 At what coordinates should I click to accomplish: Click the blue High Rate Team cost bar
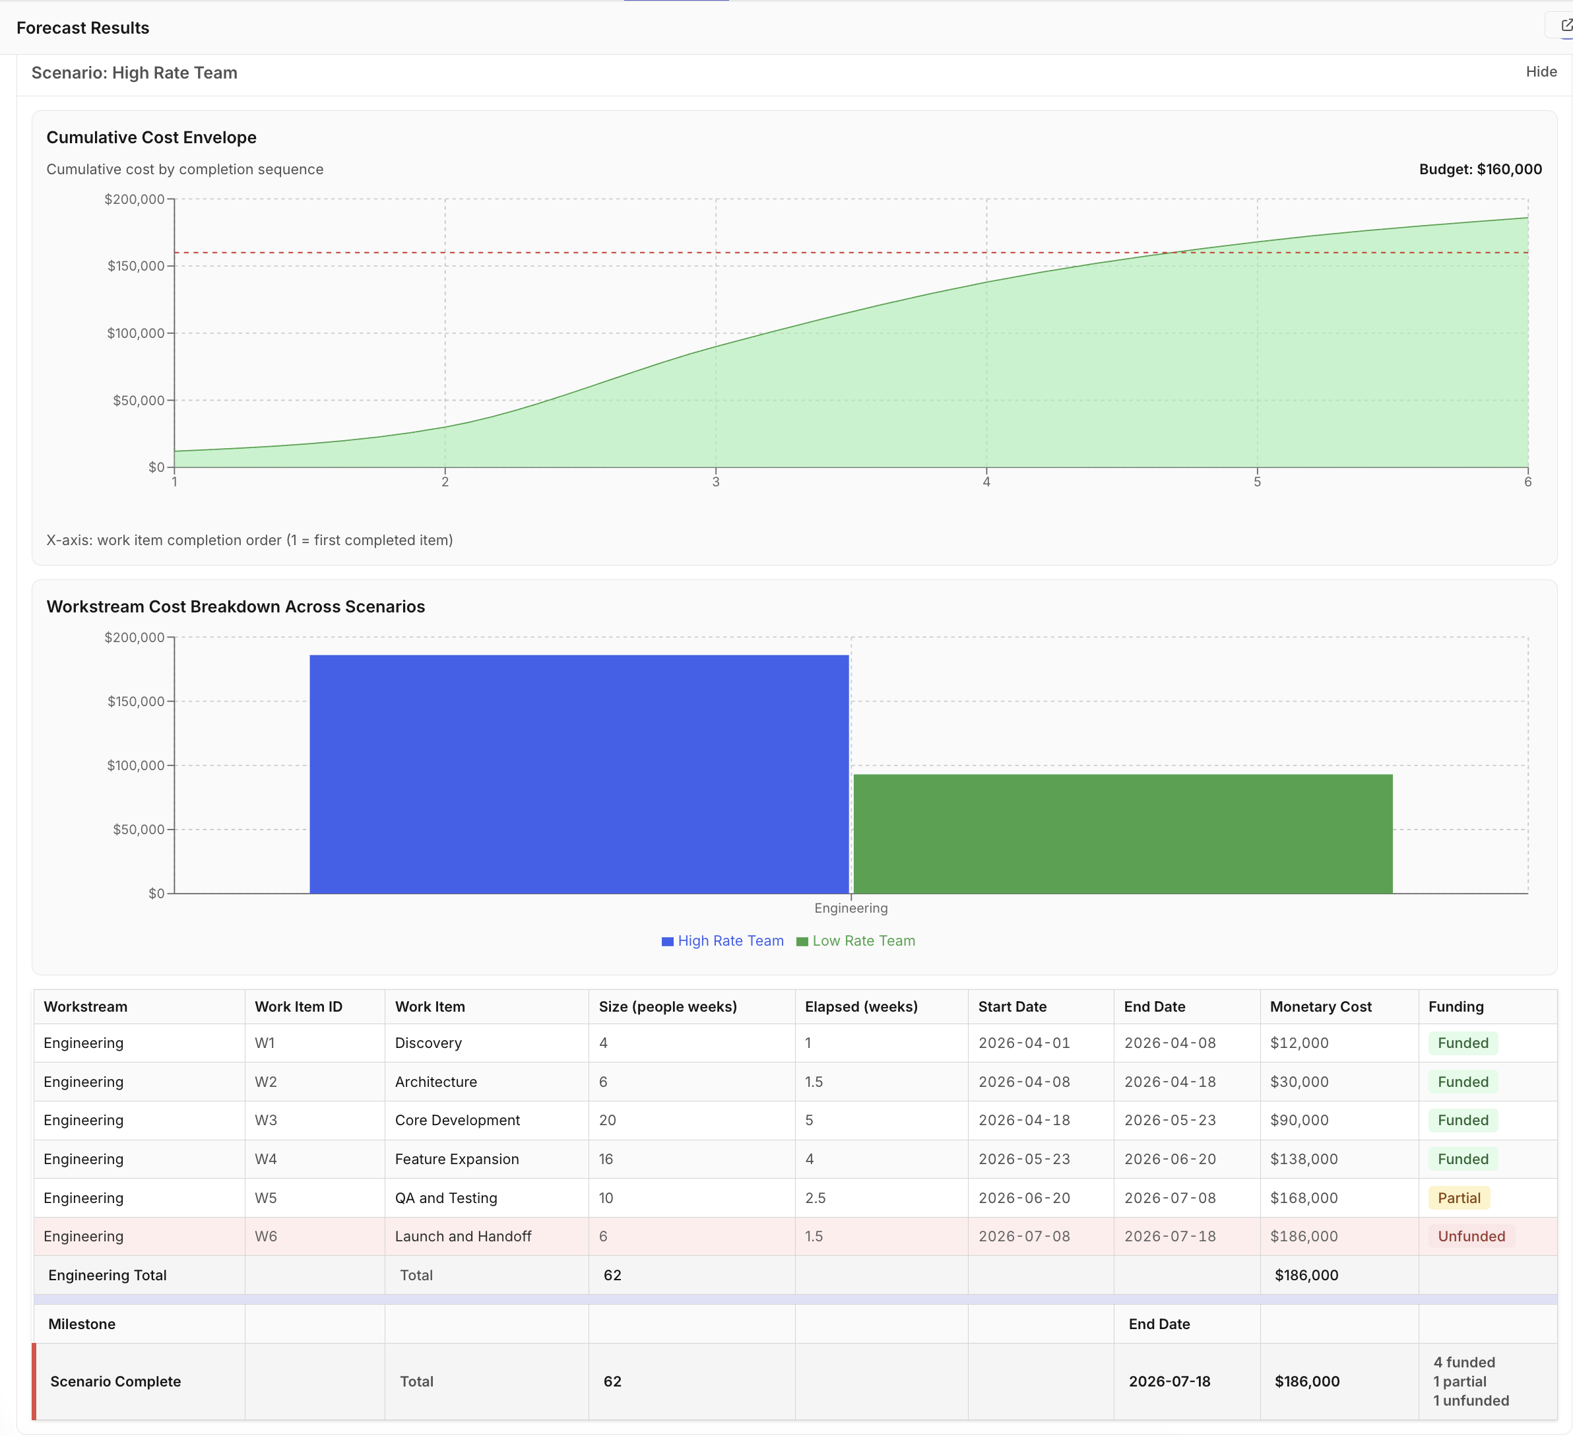(579, 773)
